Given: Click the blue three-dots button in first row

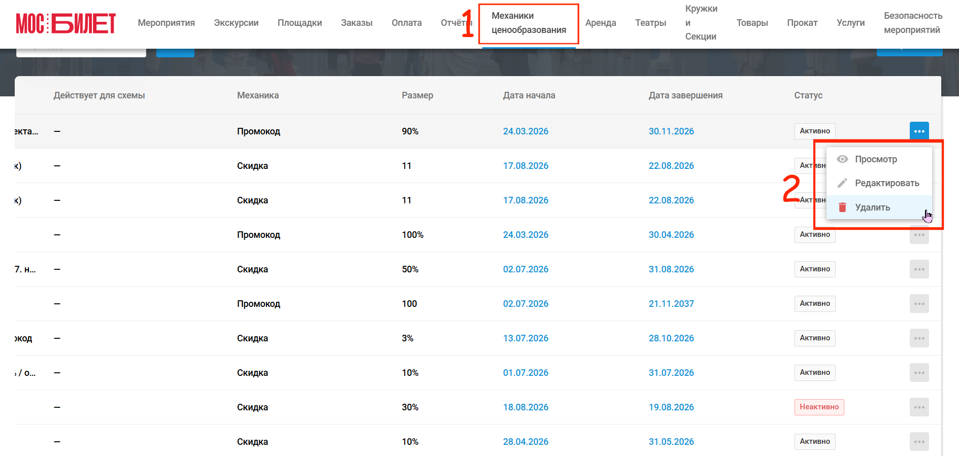Looking at the screenshot, I should pos(919,131).
